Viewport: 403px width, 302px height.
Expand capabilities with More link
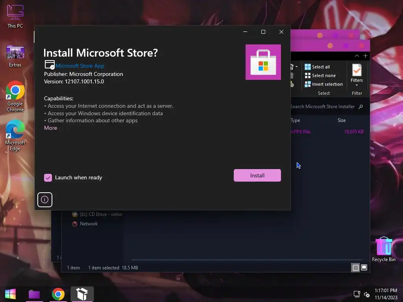51,128
